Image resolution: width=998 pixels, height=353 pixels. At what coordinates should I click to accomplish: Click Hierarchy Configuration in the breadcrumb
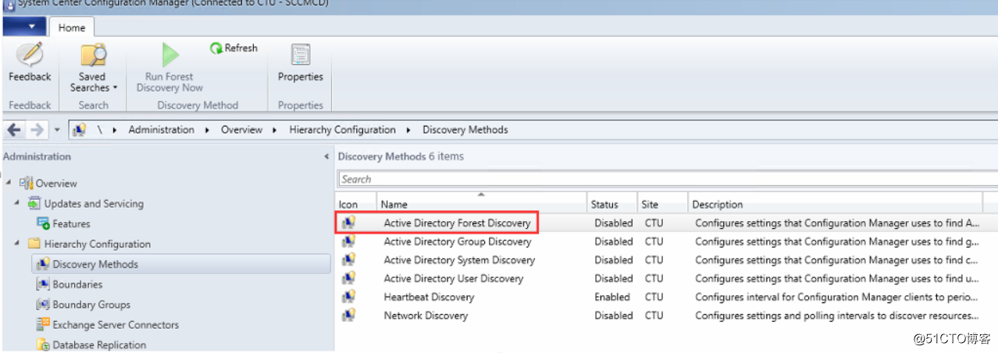(x=343, y=130)
